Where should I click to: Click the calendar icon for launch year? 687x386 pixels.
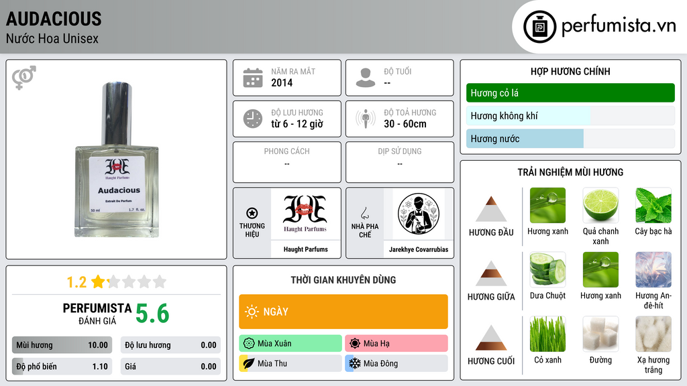pos(253,78)
